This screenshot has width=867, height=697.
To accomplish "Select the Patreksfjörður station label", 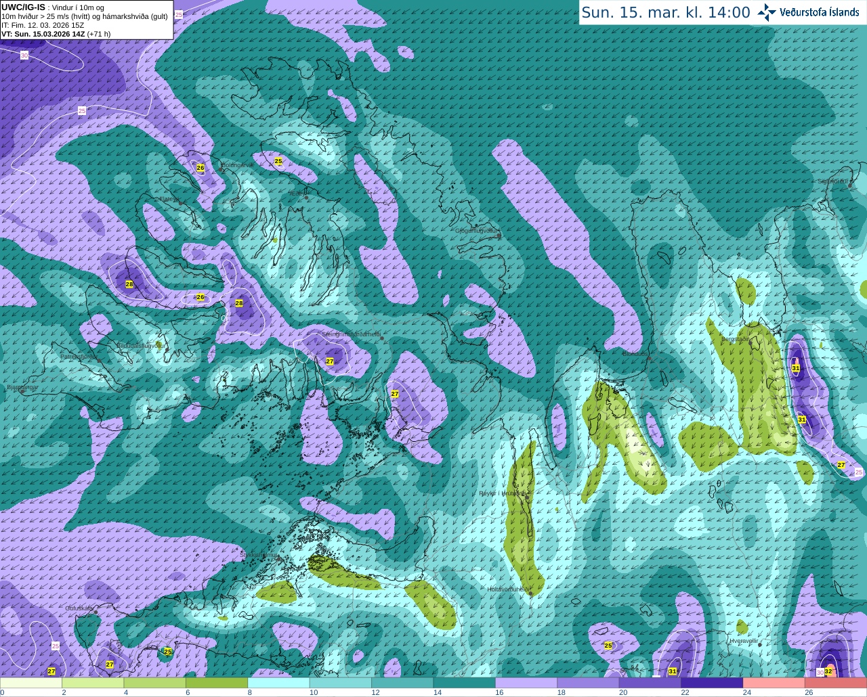I will [79, 356].
